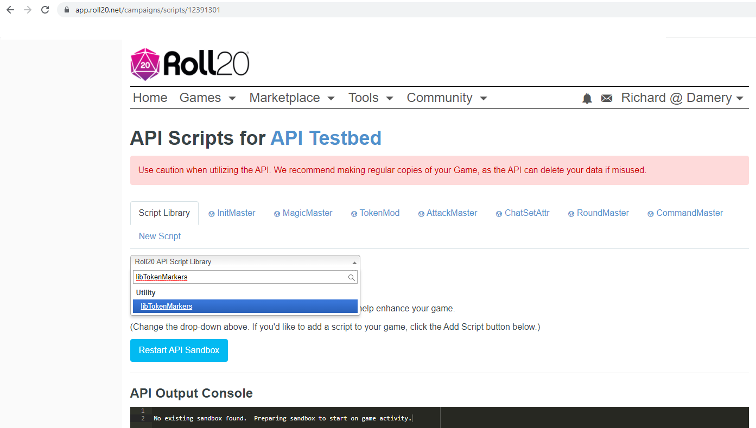Switch to the Script Library tab
Screen dimensions: 756x428
point(164,213)
